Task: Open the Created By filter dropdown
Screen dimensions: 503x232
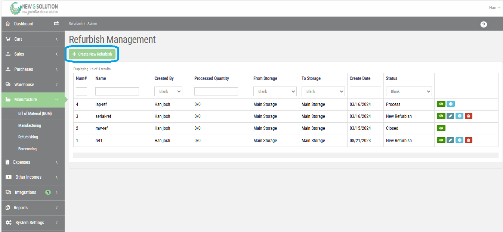Action: (x=168, y=91)
